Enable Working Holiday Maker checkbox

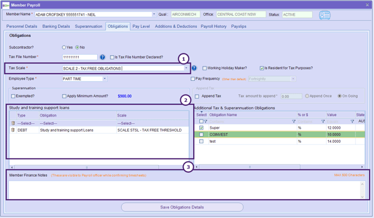[x=204, y=68]
